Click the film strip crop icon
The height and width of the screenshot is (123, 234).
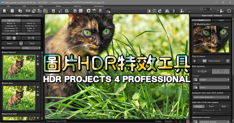point(81,11)
